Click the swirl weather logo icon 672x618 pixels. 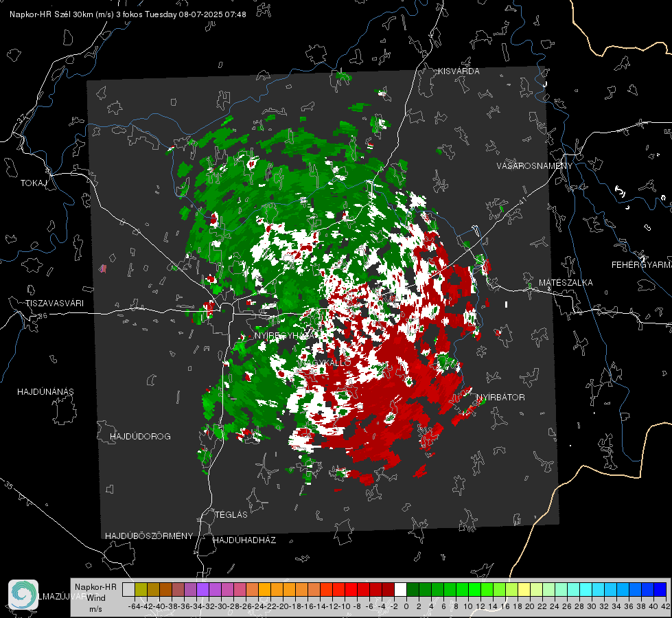click(23, 595)
